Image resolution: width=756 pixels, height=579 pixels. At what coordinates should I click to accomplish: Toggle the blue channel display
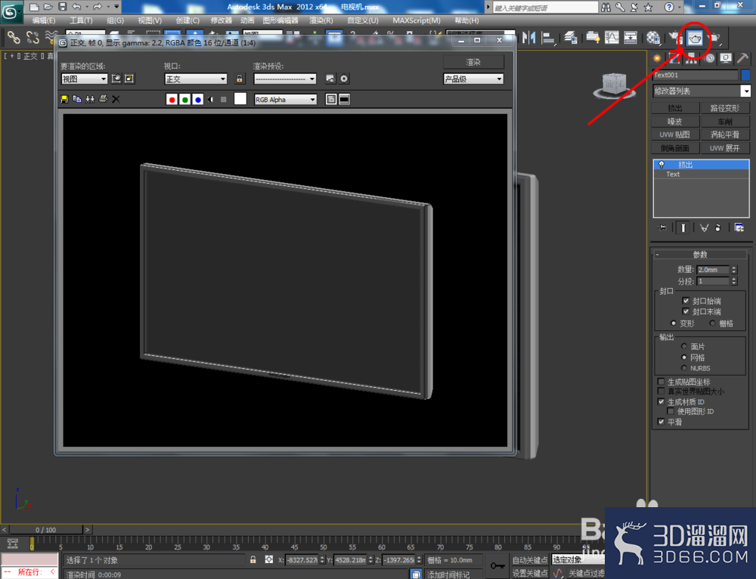pyautogui.click(x=197, y=99)
